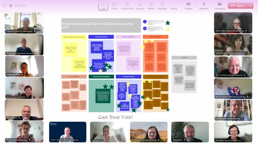
Task: Show the Osoby participants list
Action: [114, 6]
